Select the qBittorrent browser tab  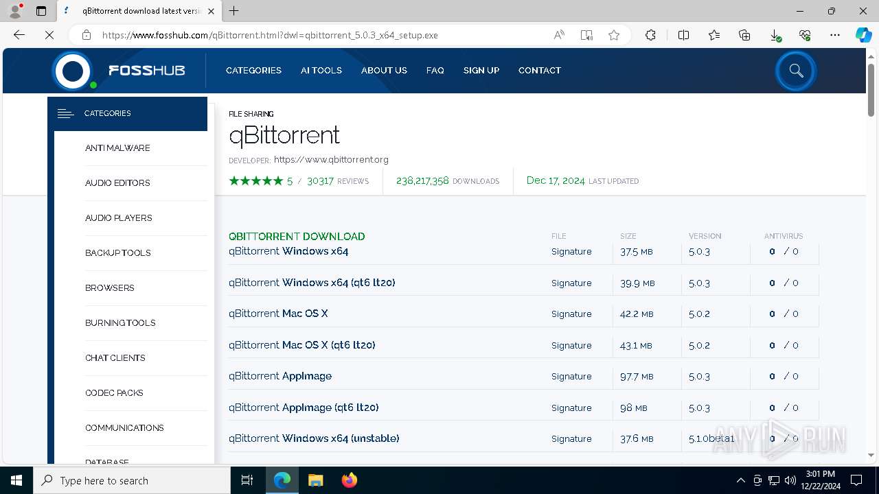[140, 11]
